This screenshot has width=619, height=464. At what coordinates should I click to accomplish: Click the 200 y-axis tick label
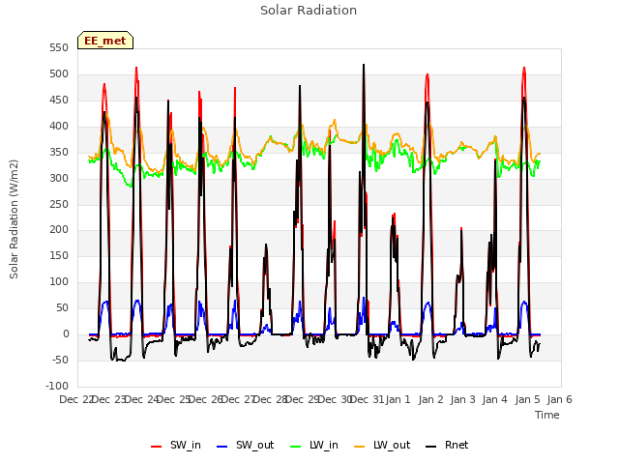[x=59, y=230]
